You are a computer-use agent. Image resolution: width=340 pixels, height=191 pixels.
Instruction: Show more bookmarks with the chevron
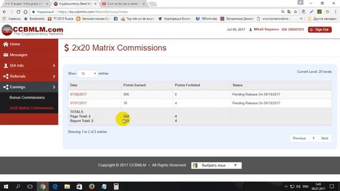[301, 19]
